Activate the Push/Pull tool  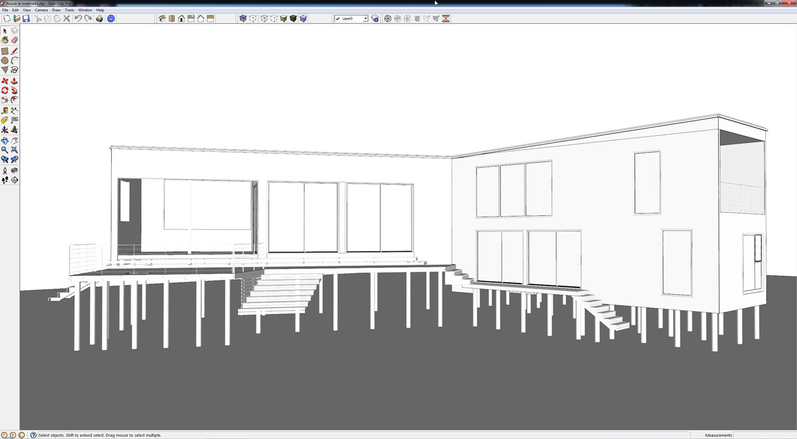(14, 81)
